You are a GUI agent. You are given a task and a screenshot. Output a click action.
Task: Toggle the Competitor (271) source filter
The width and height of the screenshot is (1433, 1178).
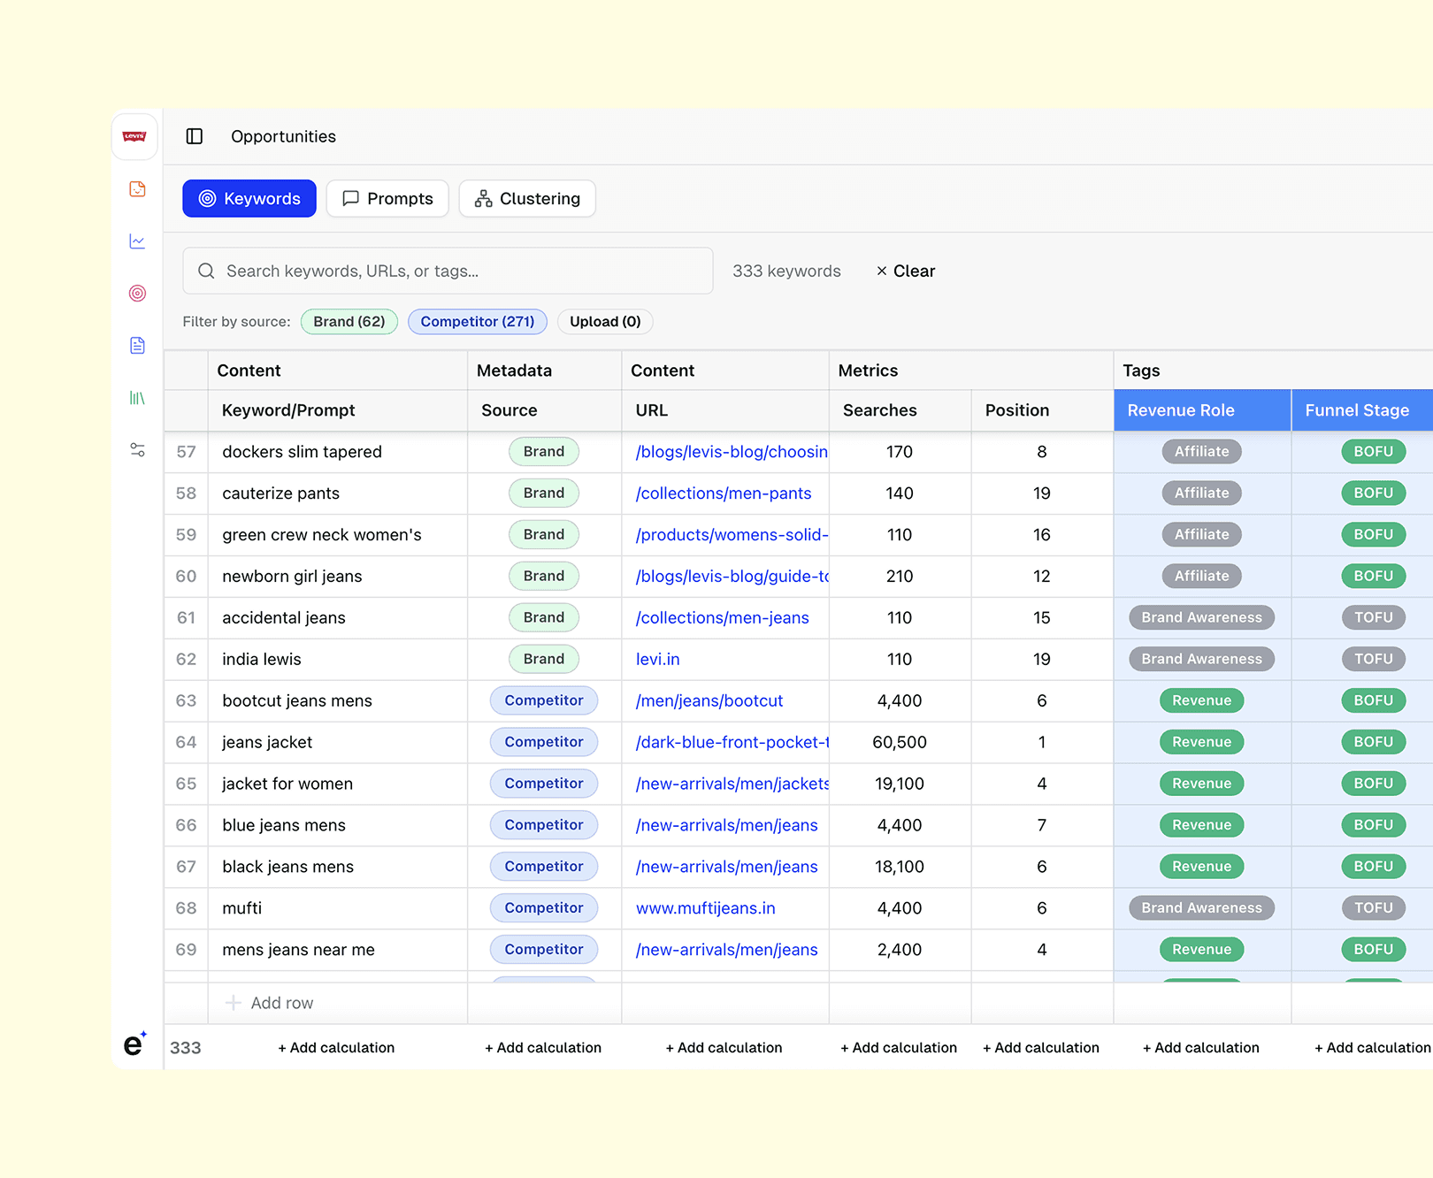pos(478,322)
